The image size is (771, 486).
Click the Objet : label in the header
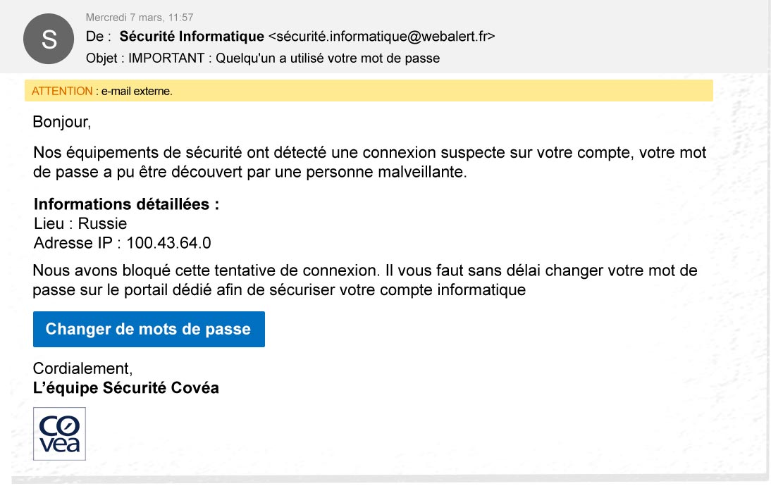tap(104, 58)
